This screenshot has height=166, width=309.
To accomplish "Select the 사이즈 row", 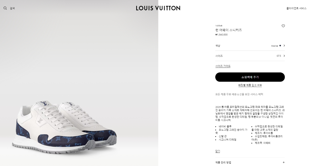I will pyautogui.click(x=250, y=56).
